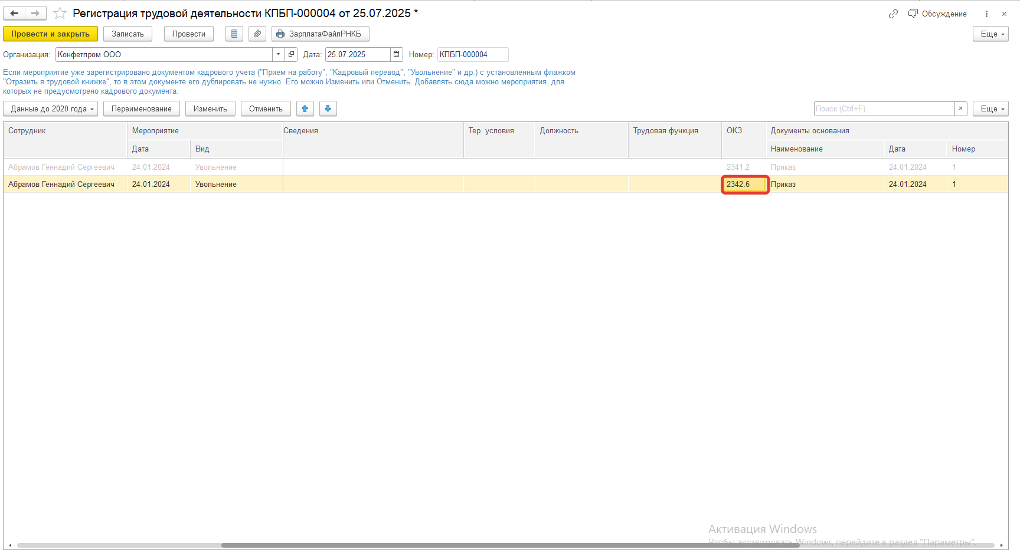Viewport: 1020px width, 553px height.
Task: Open "Данные до 2020 года" dropdown
Action: click(51, 108)
